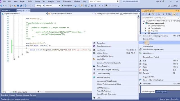Screen dimensions: 180x101
Task: Expand the Properties node in Solution Explorer
Action: pyautogui.click(x=146, y=31)
